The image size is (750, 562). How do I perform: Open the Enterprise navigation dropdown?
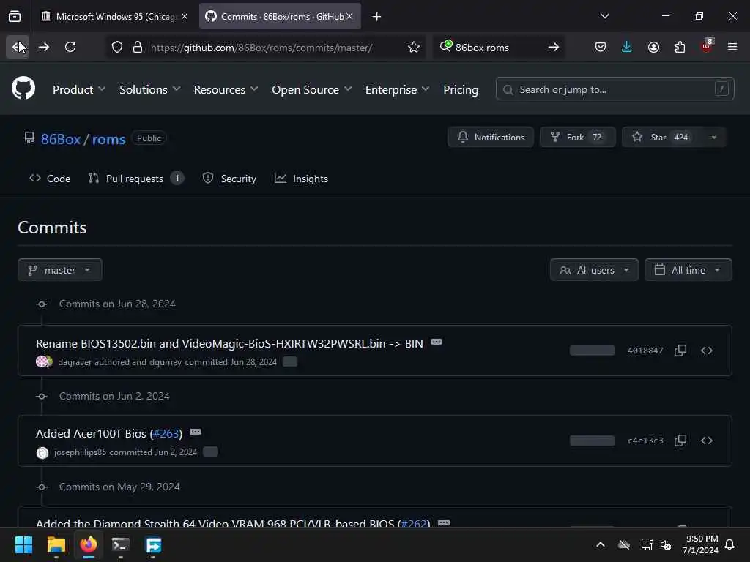pos(397,89)
